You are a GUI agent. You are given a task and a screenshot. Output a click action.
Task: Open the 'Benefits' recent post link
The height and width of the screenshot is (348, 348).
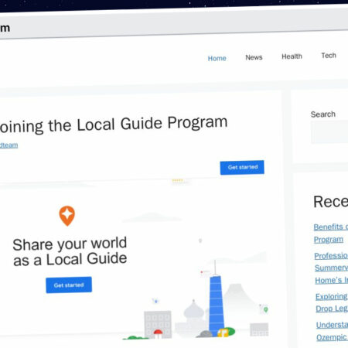point(330,234)
